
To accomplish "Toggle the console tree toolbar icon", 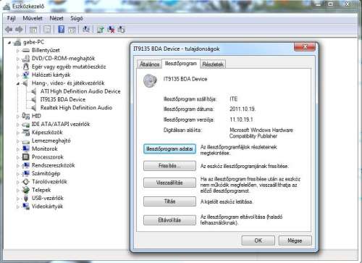I will click(33, 30).
